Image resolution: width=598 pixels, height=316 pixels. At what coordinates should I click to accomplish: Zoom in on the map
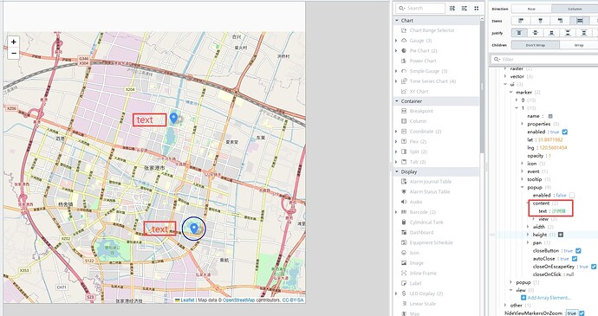[14, 42]
